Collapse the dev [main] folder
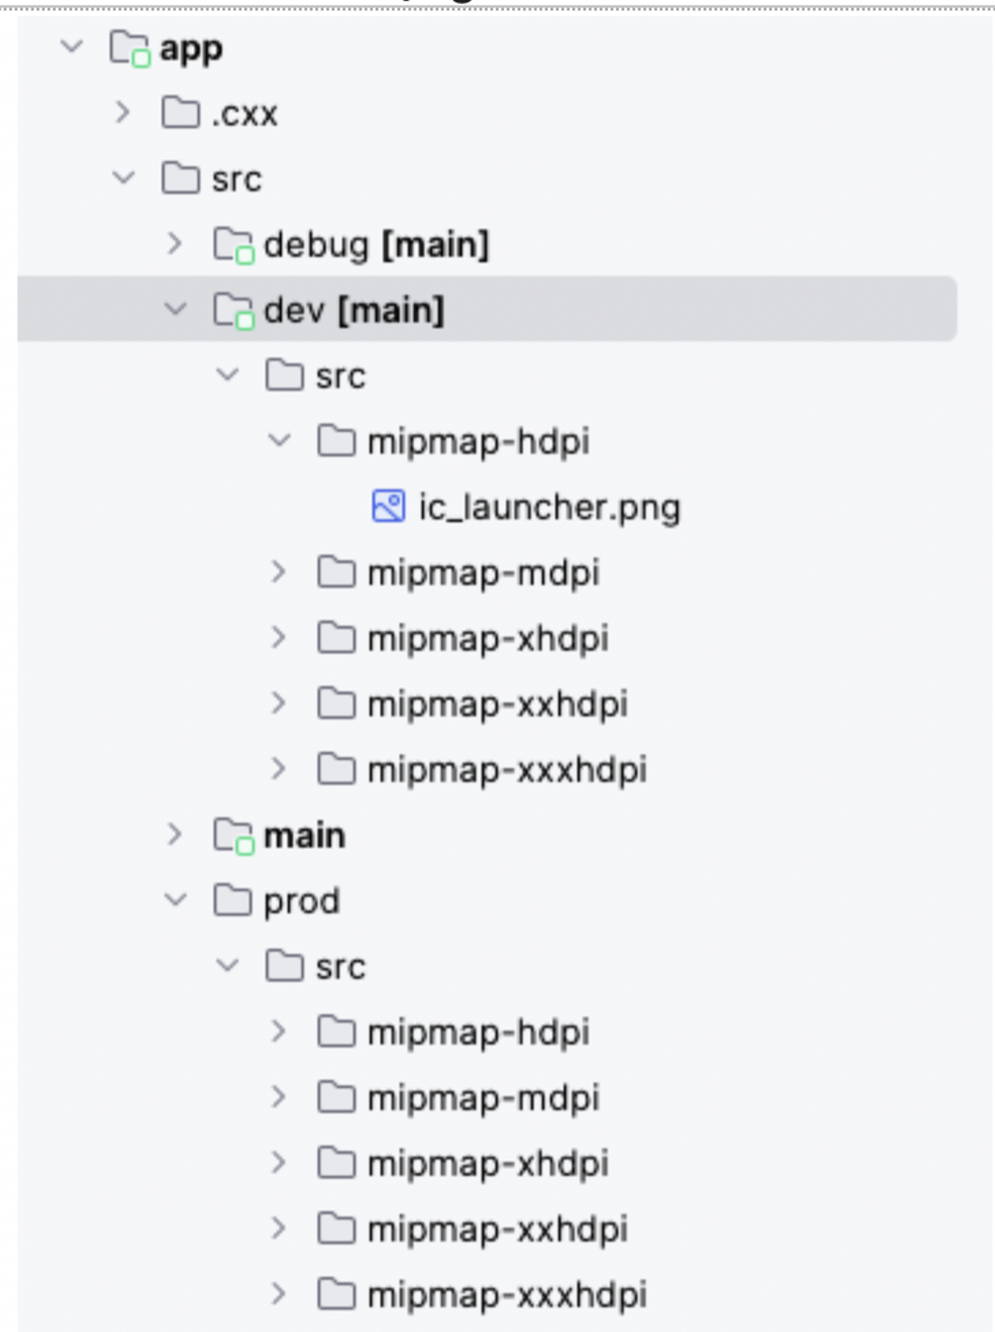 tap(176, 309)
